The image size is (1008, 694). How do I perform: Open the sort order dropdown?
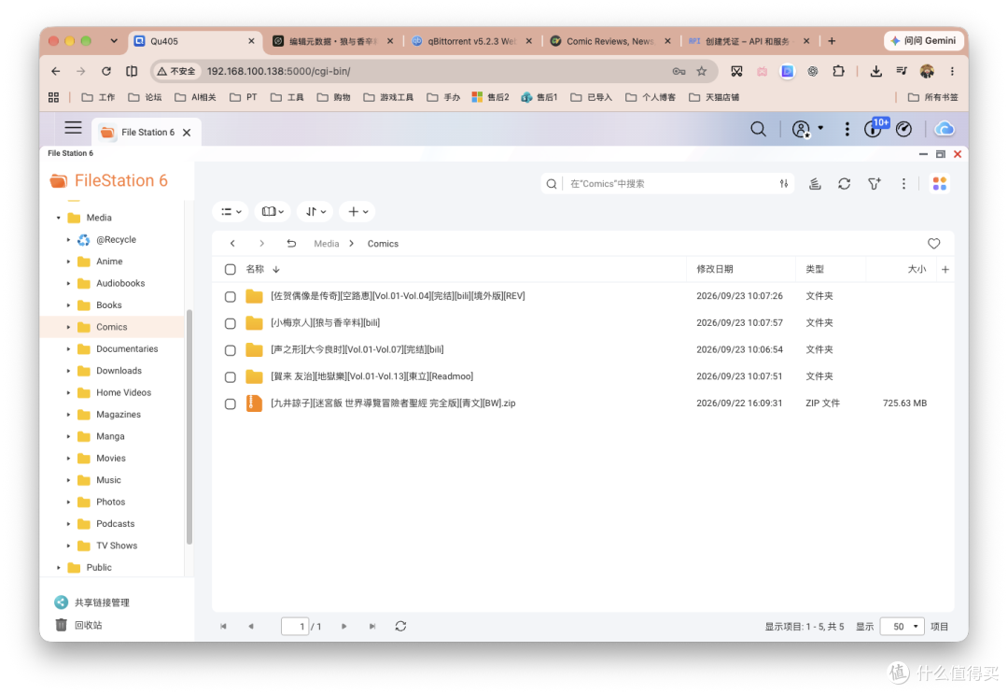(315, 212)
